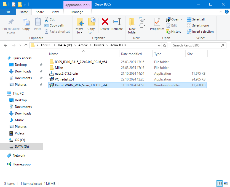230x187 pixels.
Task: Click the Open button in ribbon
Action: (x=173, y=19)
